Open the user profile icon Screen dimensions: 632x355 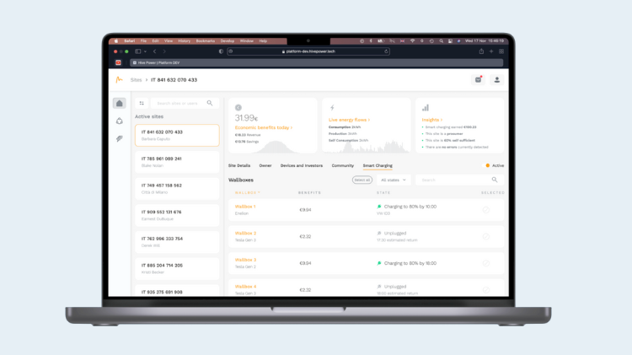[496, 79]
